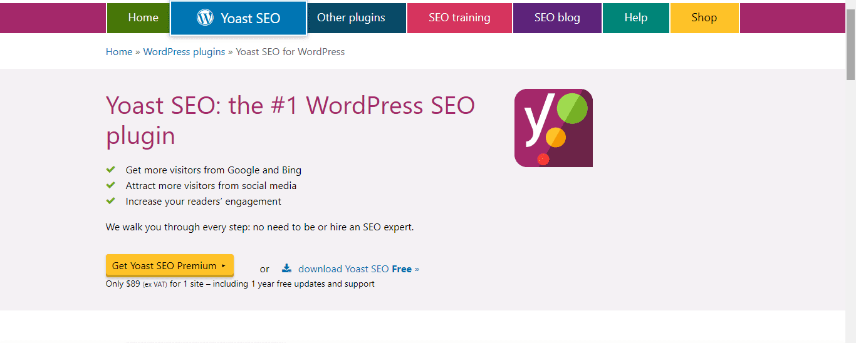Open the Help navigation tab
This screenshot has height=343, width=856.
pyautogui.click(x=636, y=18)
